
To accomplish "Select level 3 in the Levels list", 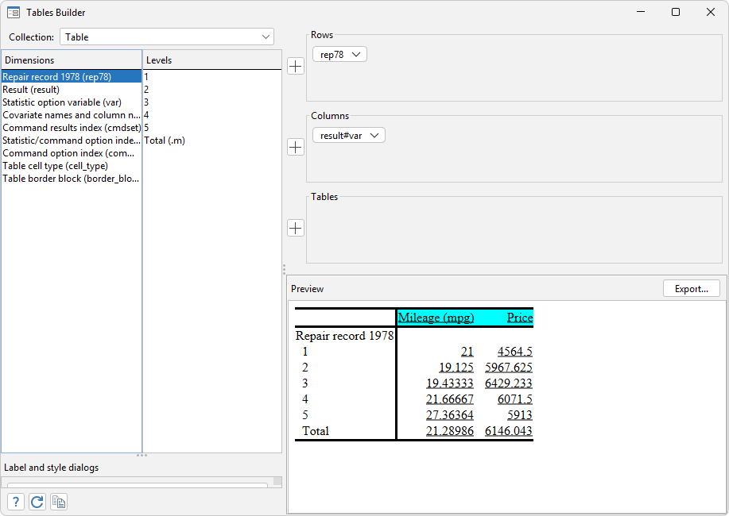I will pos(146,102).
